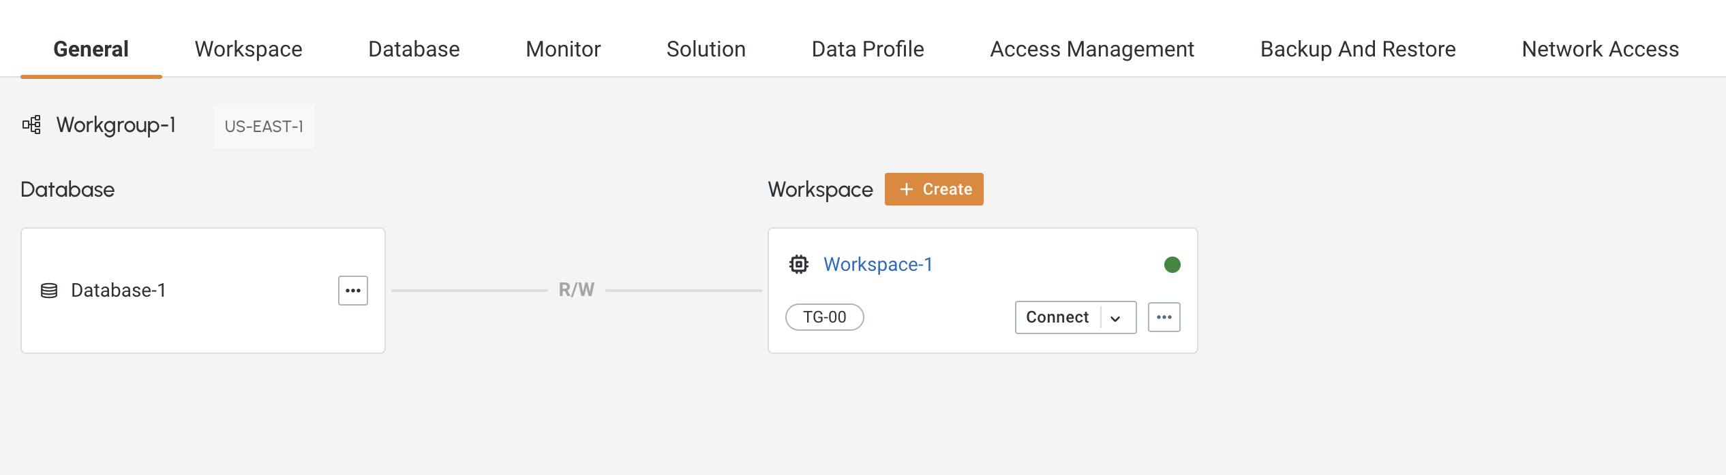Switch to the General tab

click(x=91, y=49)
